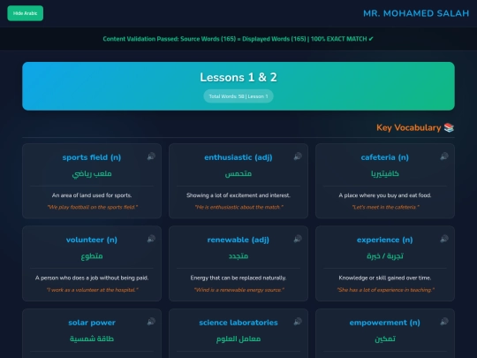
Task: Click example 'I work as a volunteer at the hospital.'
Action: [92, 290]
